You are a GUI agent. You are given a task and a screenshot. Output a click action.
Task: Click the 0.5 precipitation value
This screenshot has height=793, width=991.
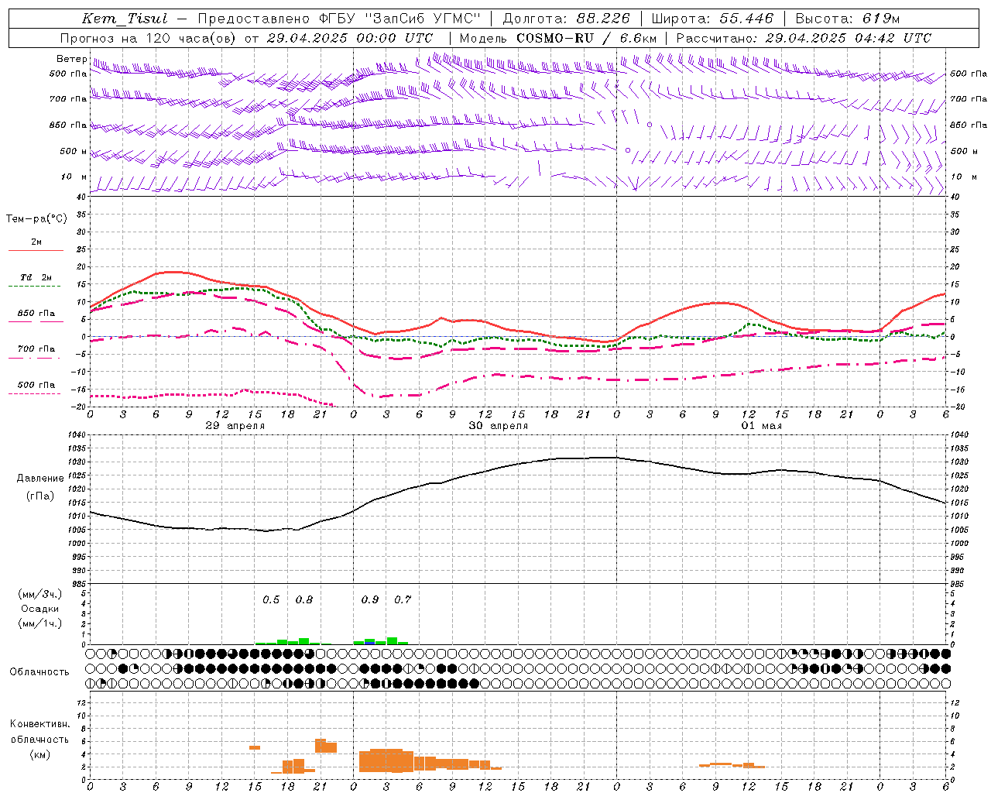pos(271,599)
